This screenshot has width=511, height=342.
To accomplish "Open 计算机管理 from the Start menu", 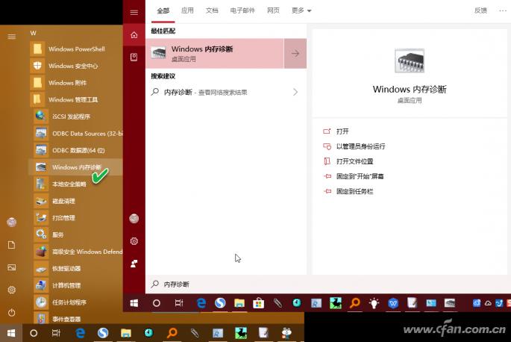I will 75,285.
